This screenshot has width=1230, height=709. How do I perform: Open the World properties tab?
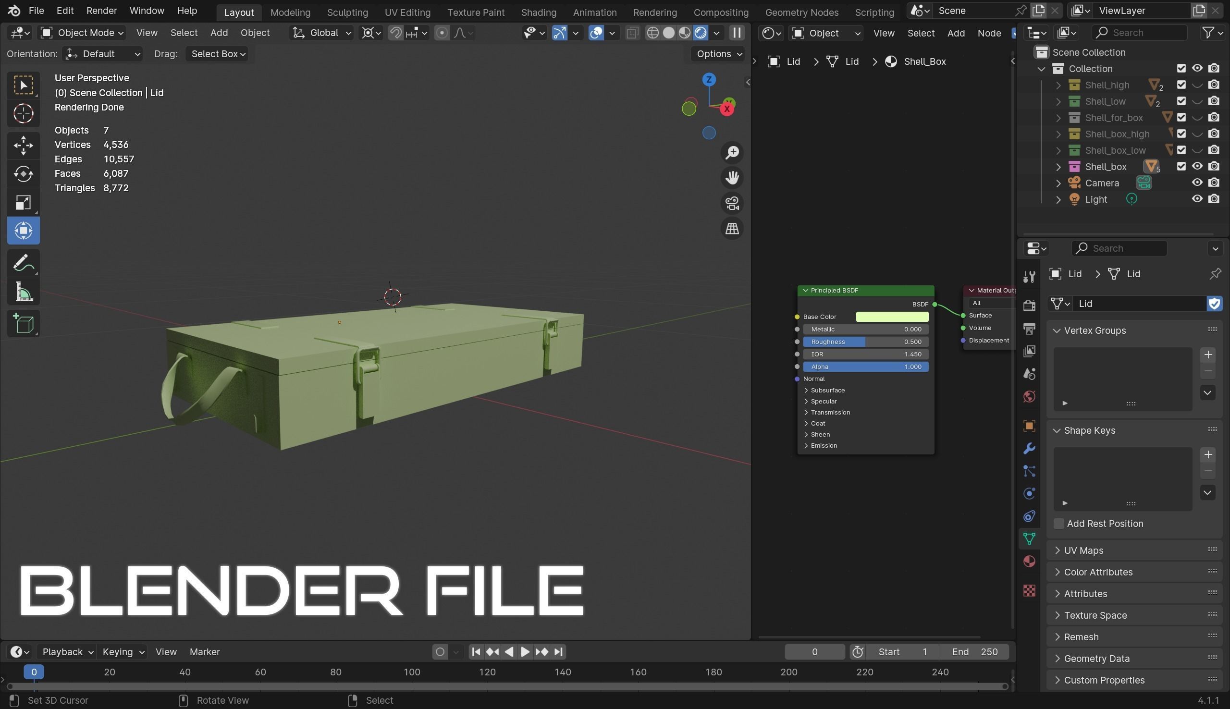1029,396
